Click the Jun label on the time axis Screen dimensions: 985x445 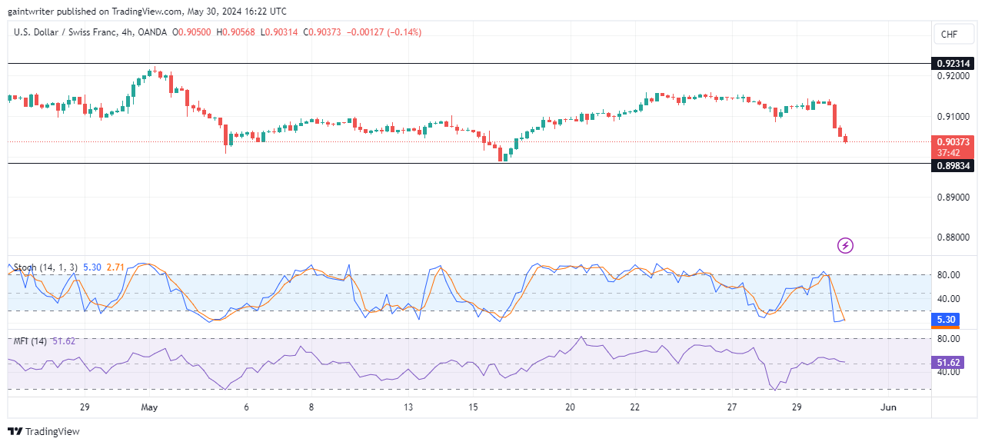pos(888,407)
